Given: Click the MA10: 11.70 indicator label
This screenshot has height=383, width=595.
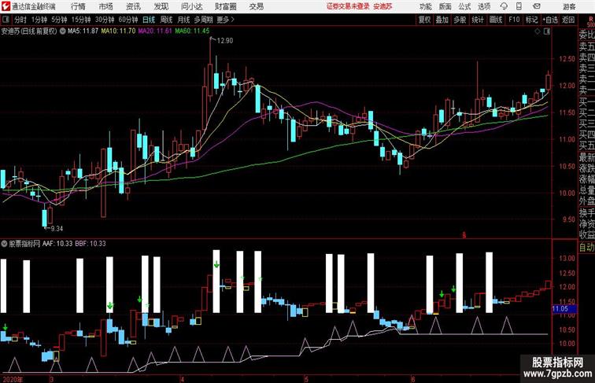Looking at the screenshot, I should tap(118, 31).
